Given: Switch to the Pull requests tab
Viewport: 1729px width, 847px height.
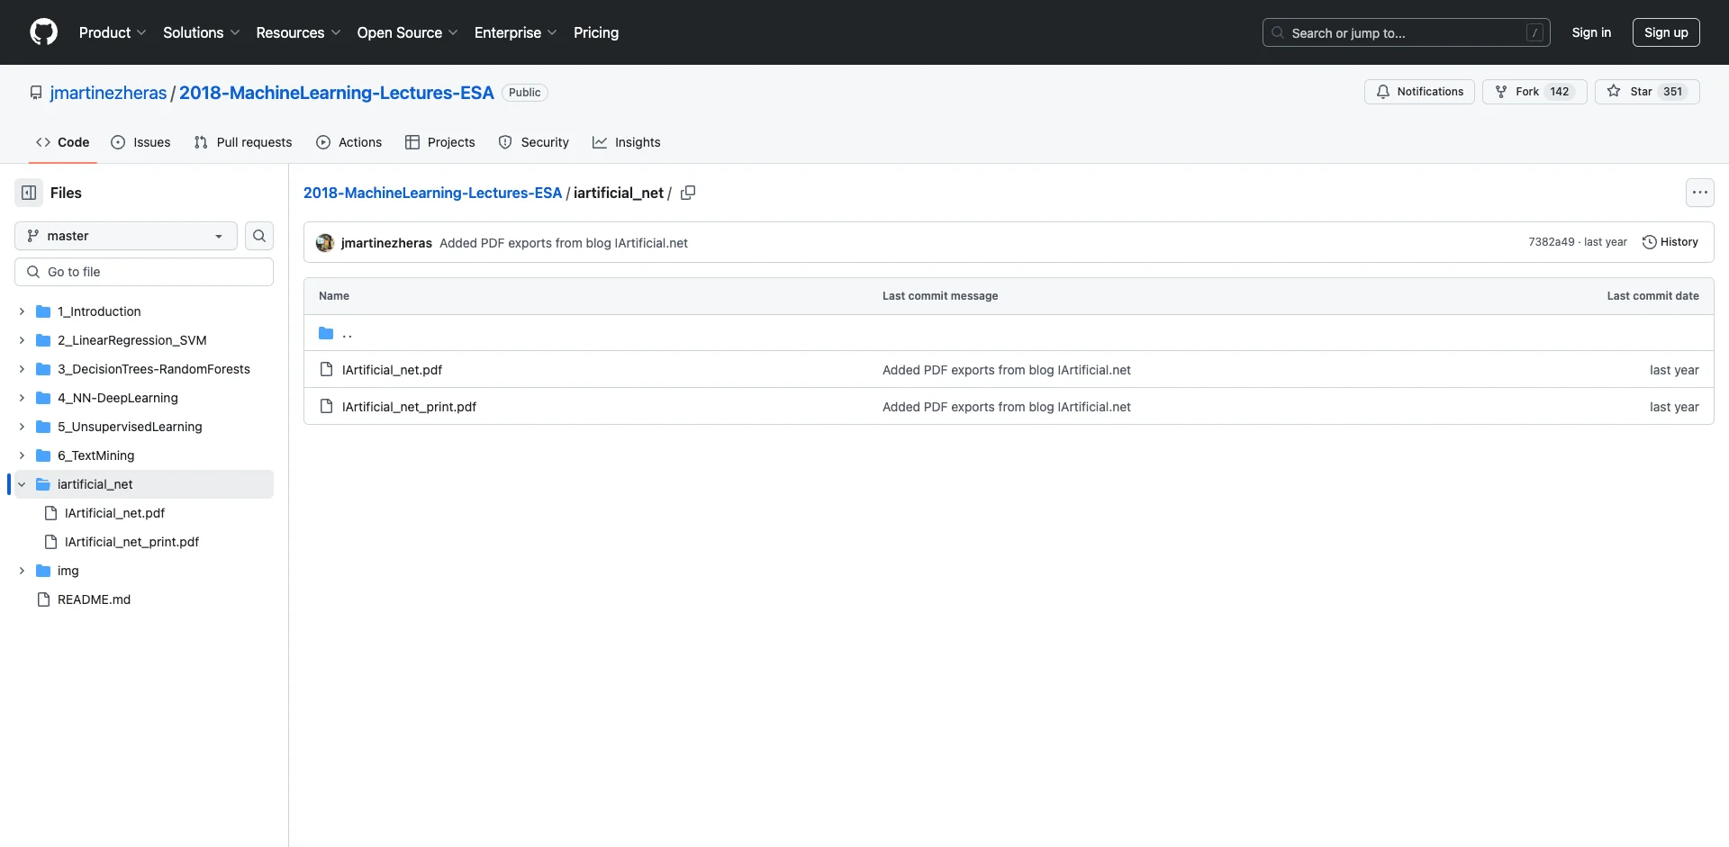Looking at the screenshot, I should pos(243,142).
